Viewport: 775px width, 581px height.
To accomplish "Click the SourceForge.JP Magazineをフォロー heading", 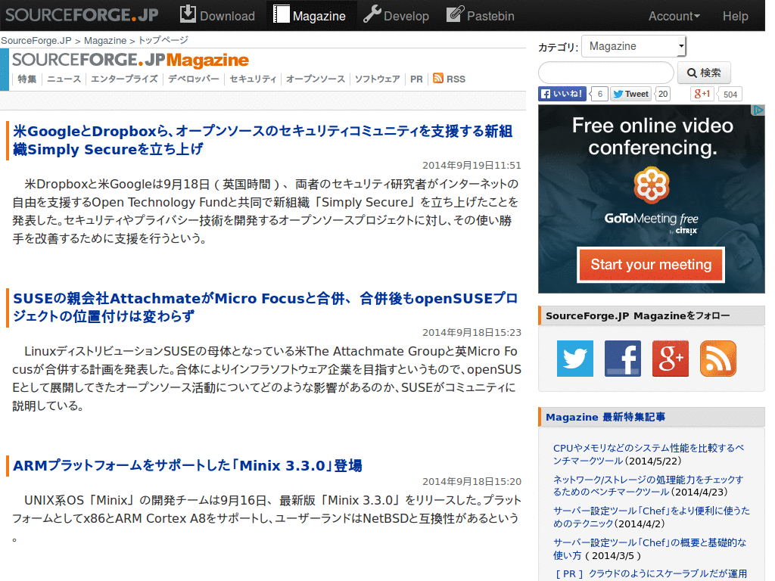I will [x=637, y=315].
